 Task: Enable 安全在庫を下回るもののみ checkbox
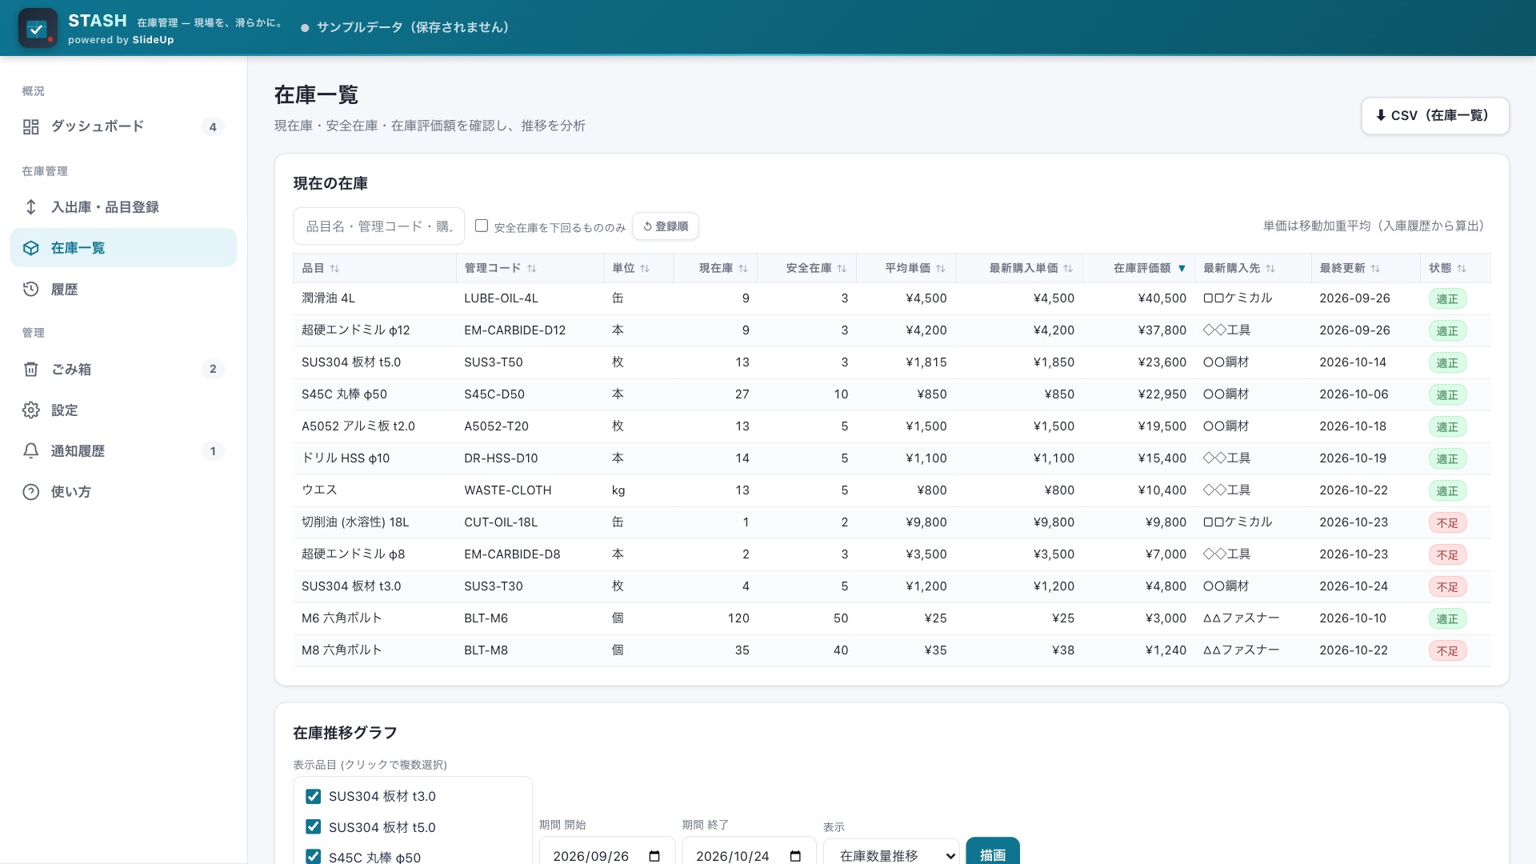click(482, 226)
